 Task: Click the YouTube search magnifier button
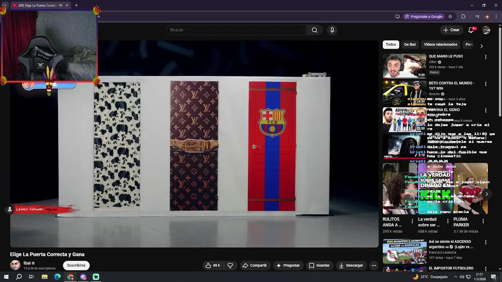(x=315, y=30)
